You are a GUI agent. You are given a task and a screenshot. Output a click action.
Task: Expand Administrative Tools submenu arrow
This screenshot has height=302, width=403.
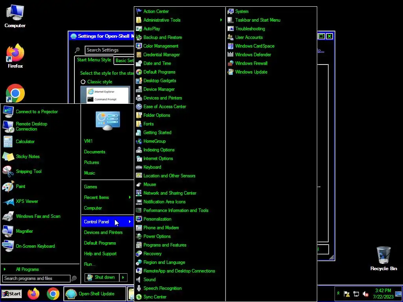coord(221,20)
